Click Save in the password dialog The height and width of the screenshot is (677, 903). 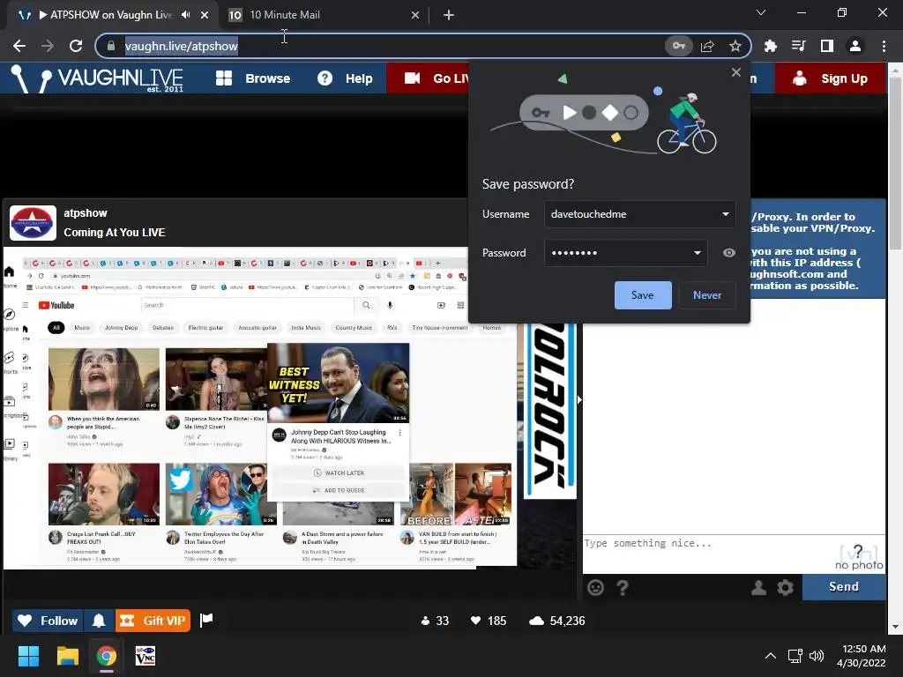[x=643, y=295]
